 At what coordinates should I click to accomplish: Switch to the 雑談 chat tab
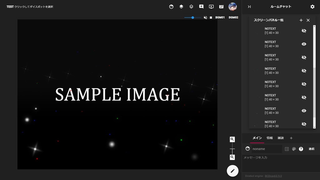(x=280, y=138)
